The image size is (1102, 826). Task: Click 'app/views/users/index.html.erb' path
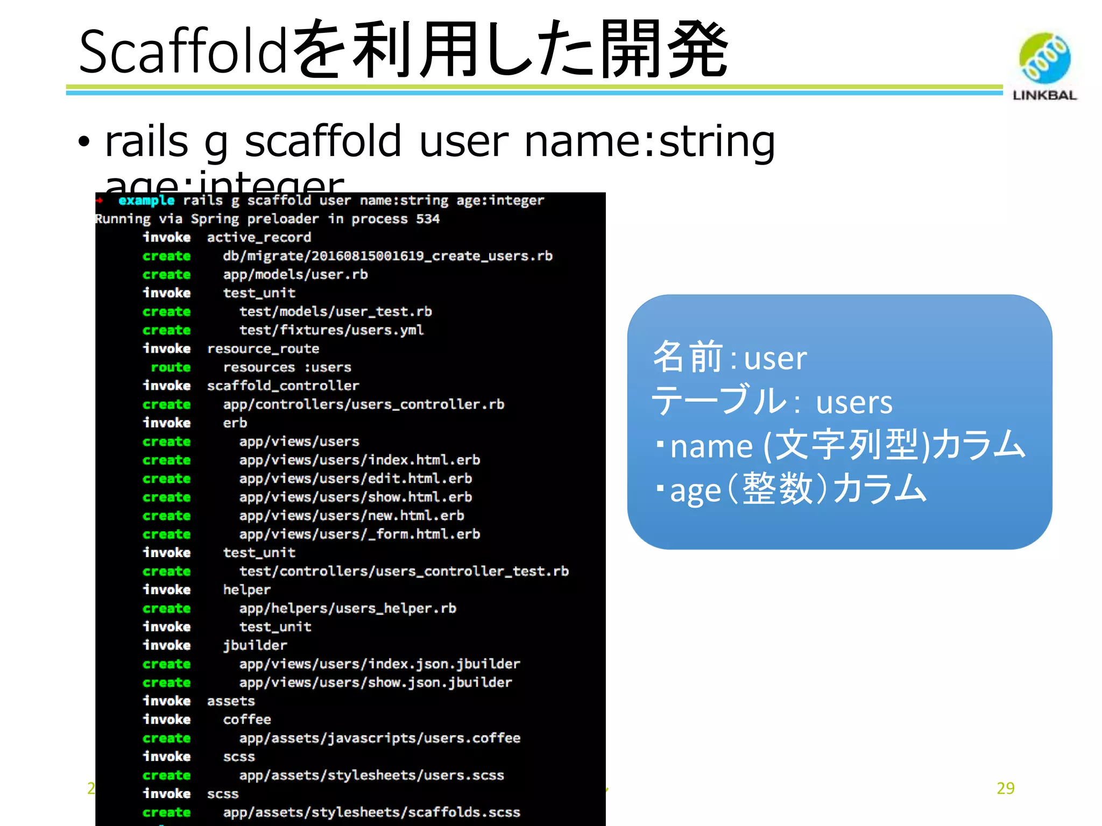360,460
